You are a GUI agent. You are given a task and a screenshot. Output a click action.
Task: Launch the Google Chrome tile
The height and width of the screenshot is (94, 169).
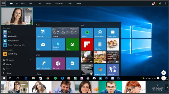pos(100,70)
